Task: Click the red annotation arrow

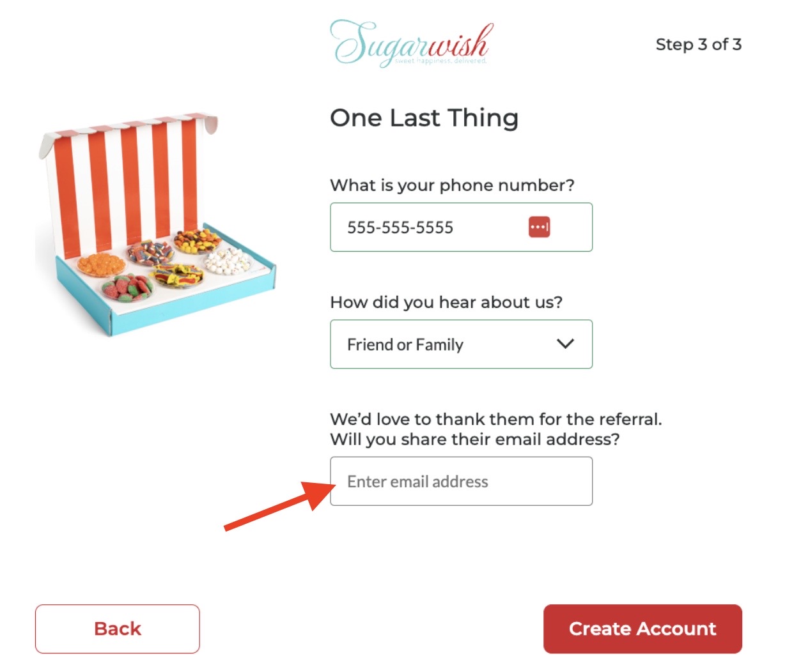Action: coord(279,505)
